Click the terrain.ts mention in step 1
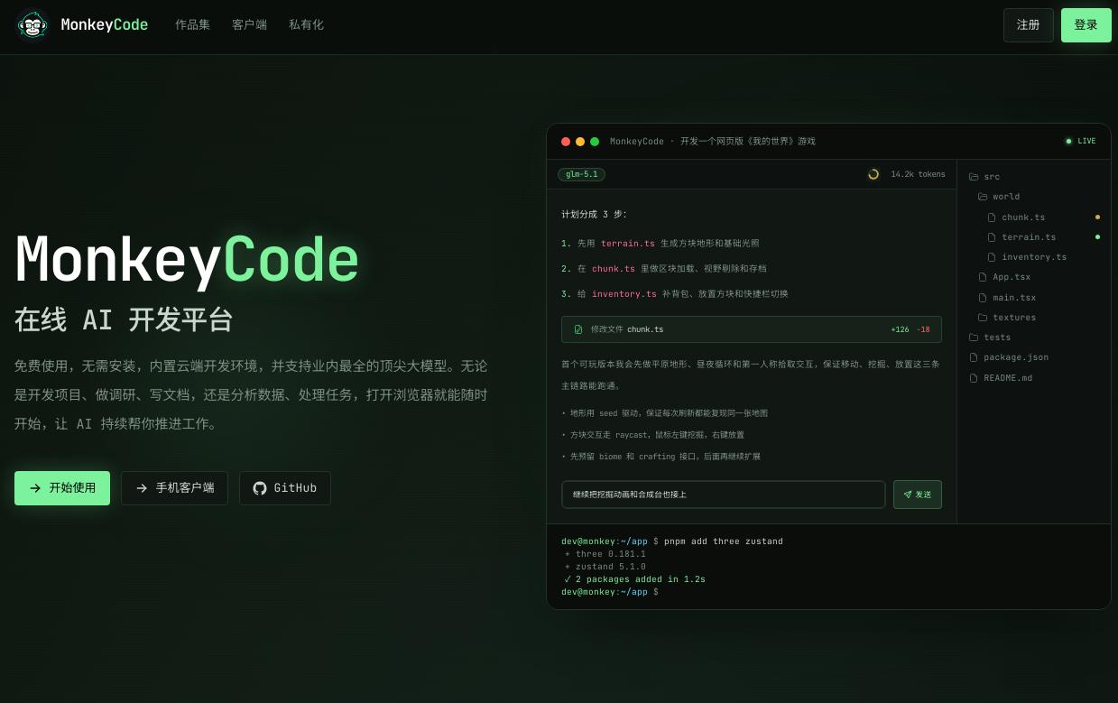This screenshot has height=703, width=1118. coord(628,244)
